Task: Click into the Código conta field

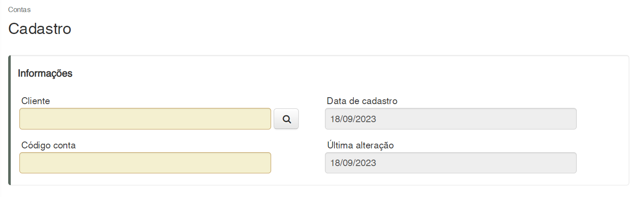Action: [x=145, y=163]
